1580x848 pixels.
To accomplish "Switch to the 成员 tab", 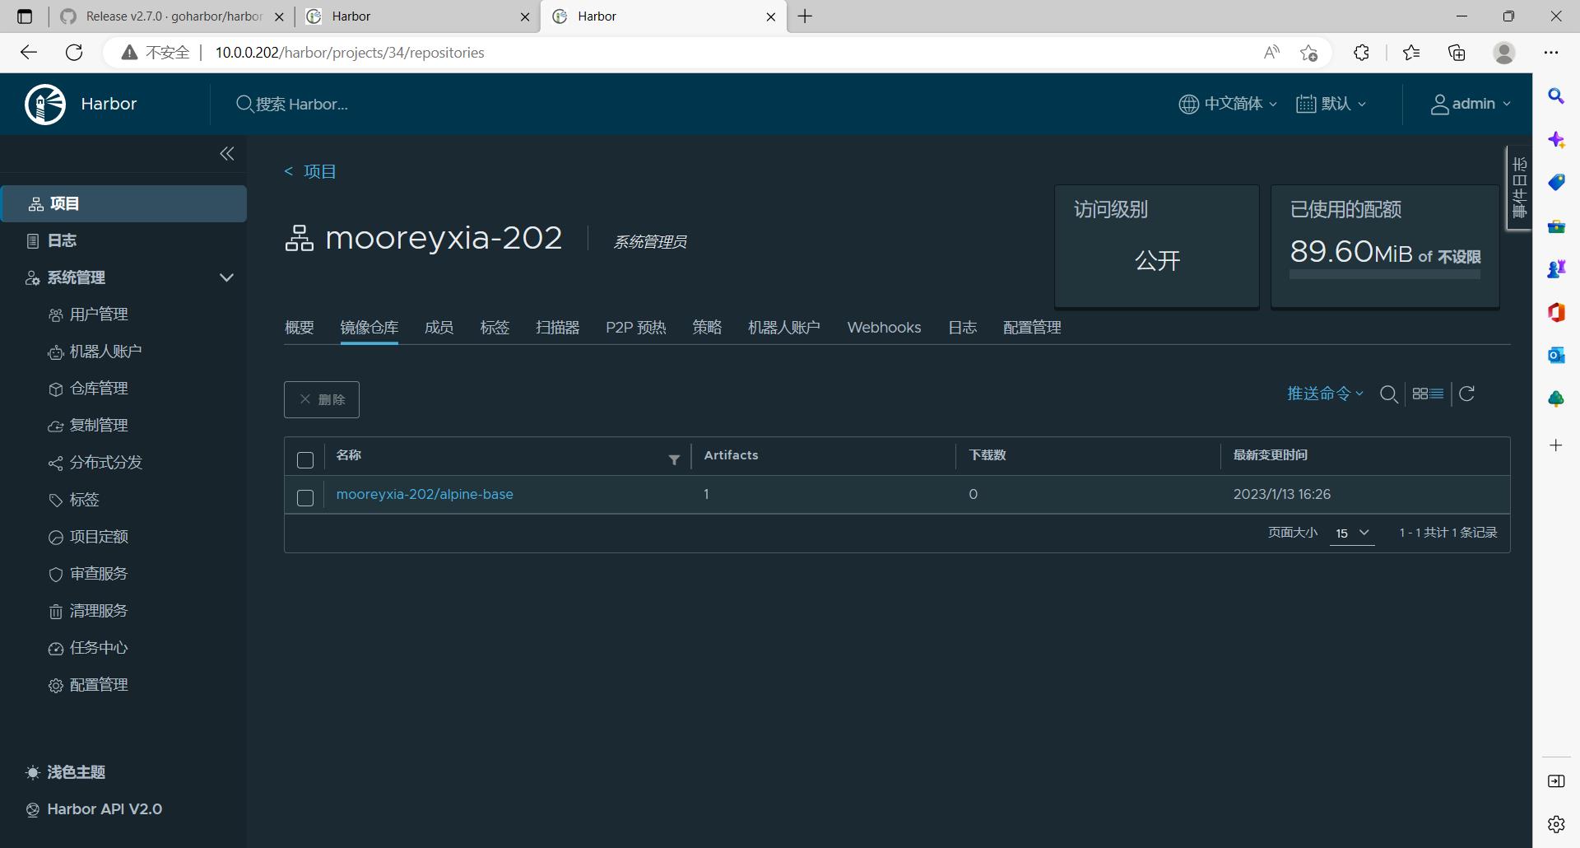I will click(439, 328).
